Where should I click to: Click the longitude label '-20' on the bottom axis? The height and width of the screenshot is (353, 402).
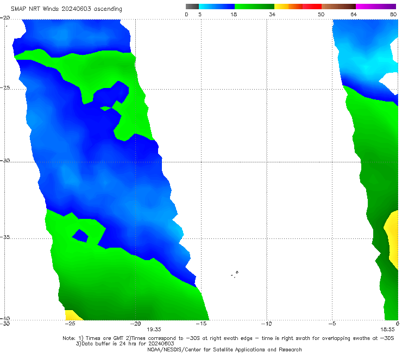click(135, 324)
